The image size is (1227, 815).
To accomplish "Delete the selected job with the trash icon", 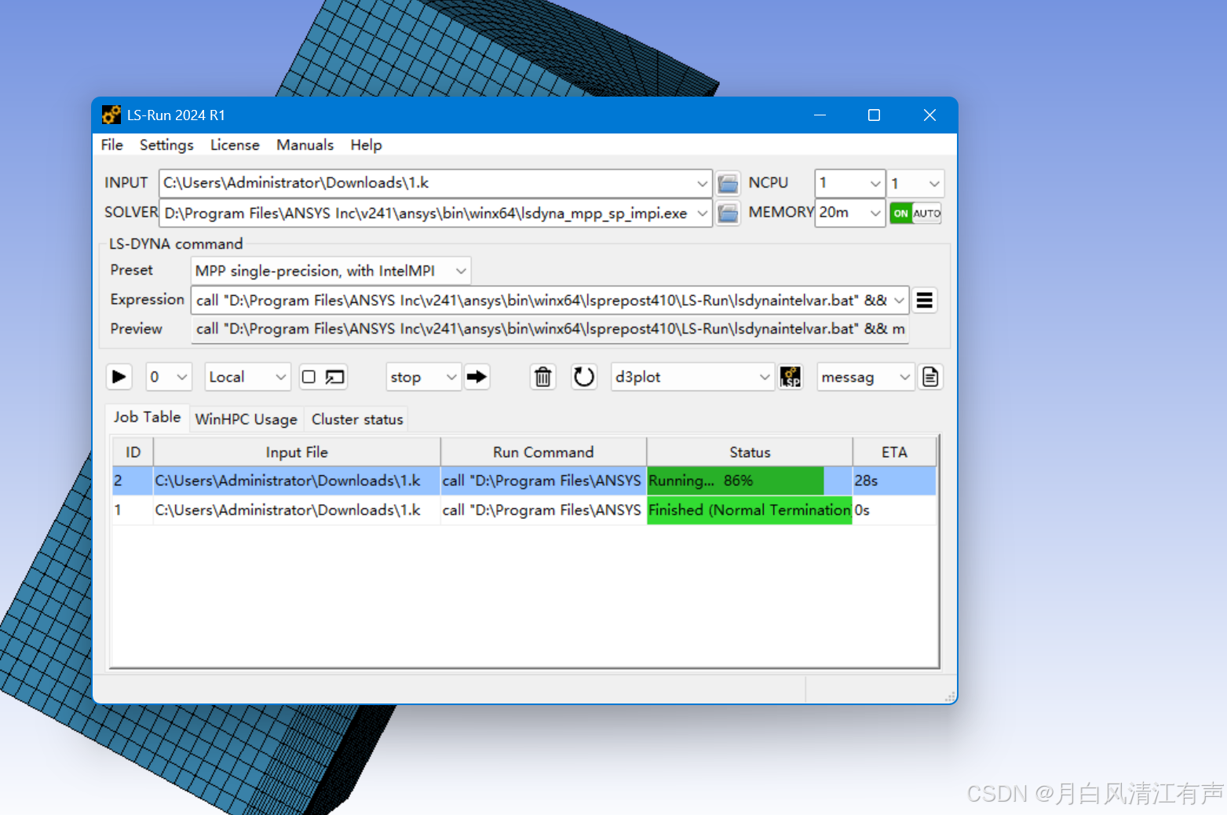I will [542, 377].
